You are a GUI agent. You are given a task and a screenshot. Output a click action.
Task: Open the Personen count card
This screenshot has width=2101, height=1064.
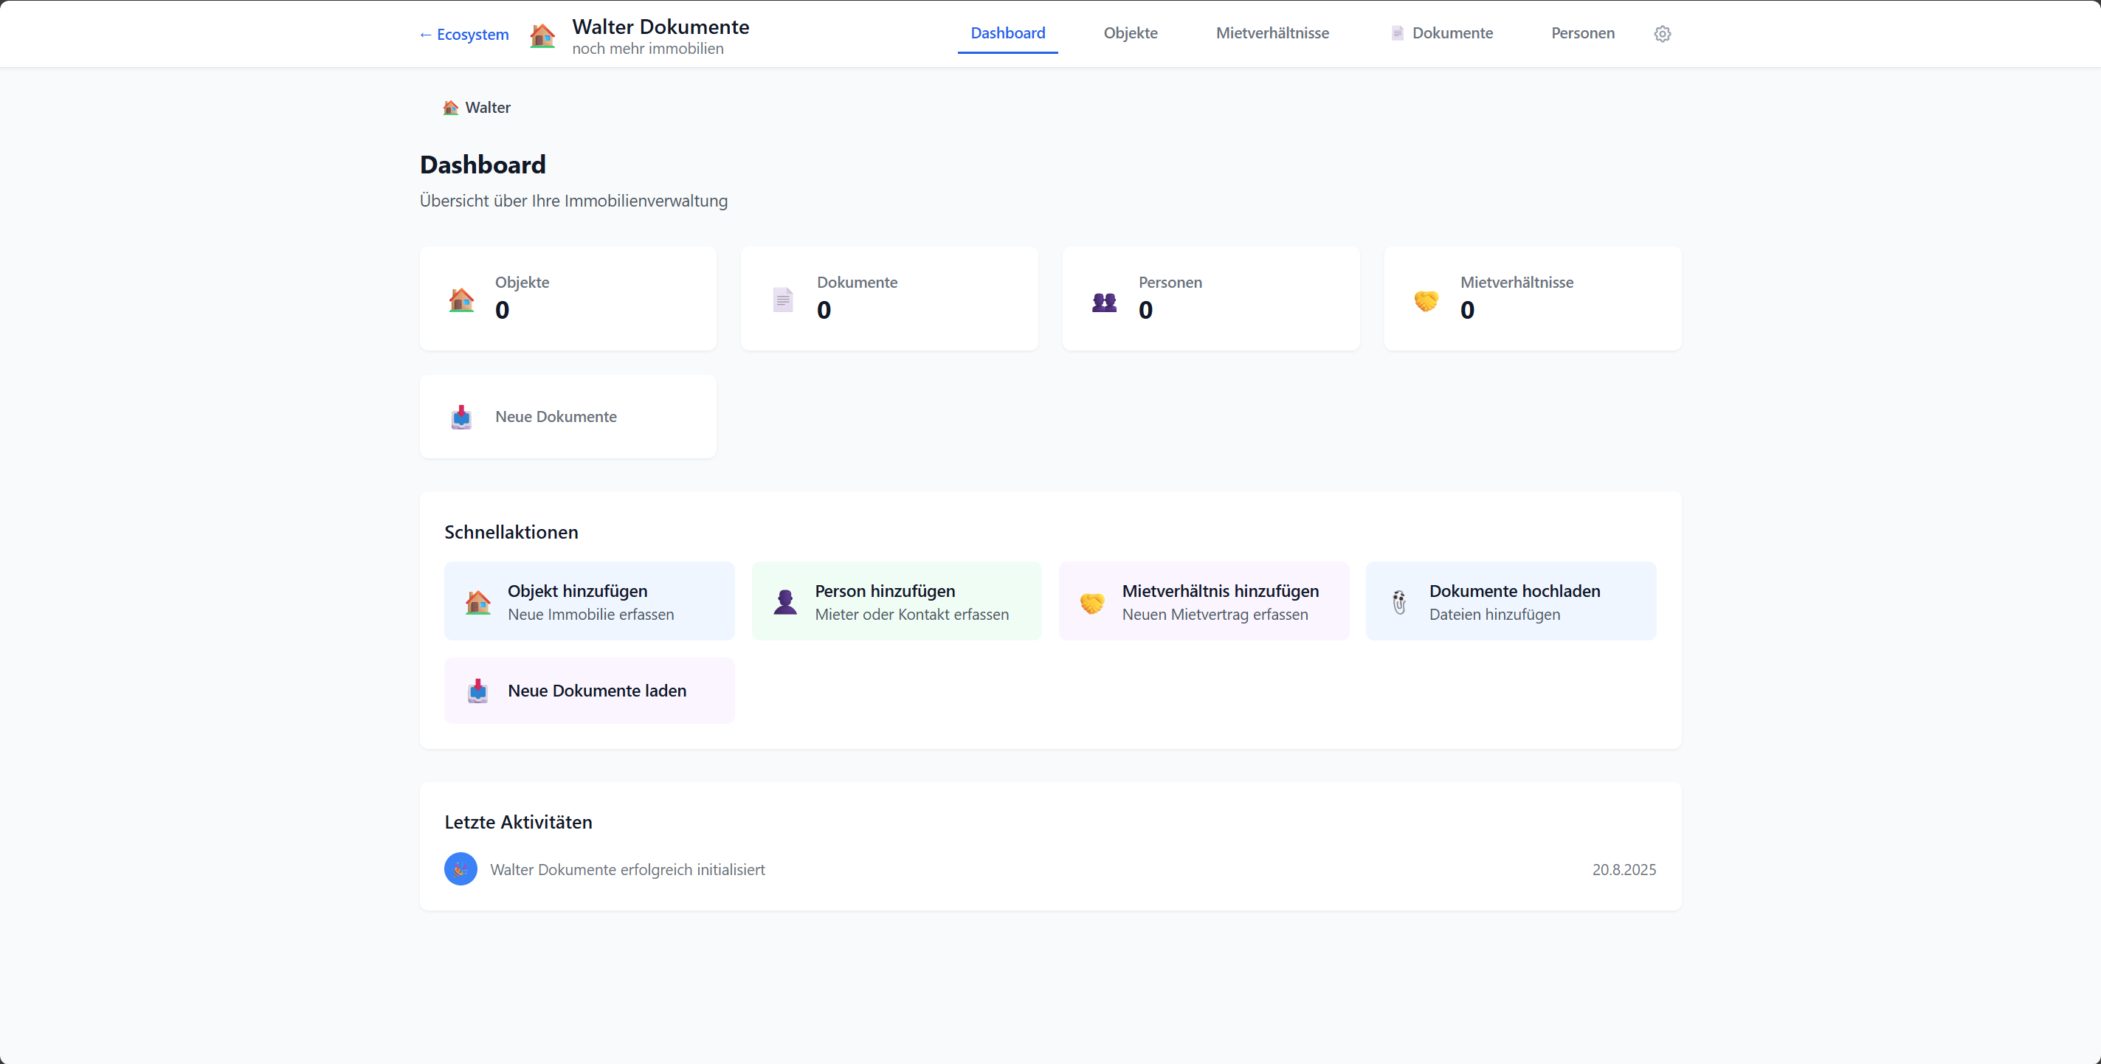coord(1211,300)
